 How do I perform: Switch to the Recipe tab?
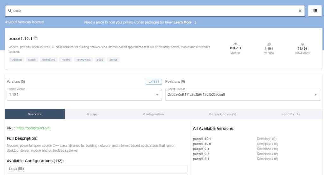92,114
